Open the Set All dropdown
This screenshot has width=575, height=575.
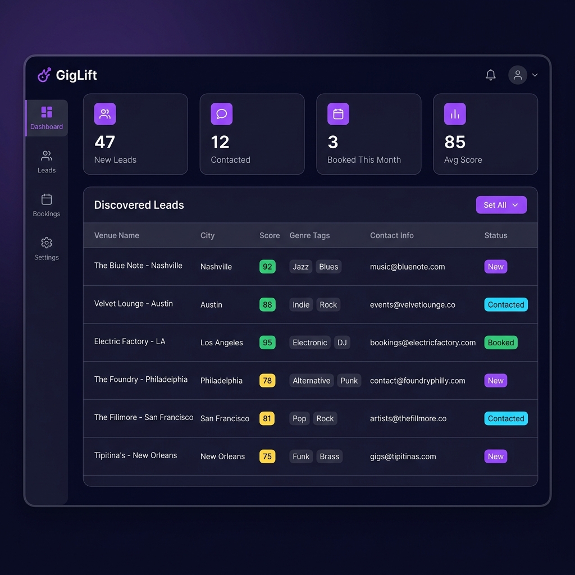coord(501,204)
